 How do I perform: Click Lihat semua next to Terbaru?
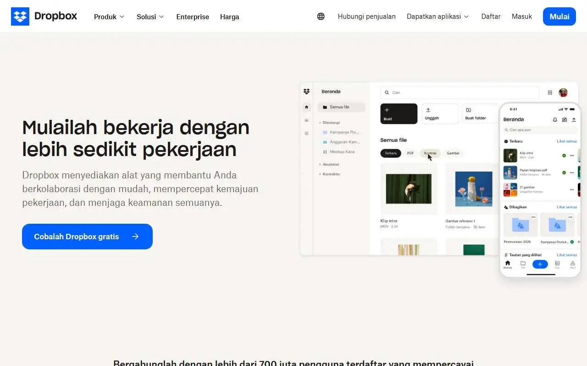[567, 141]
